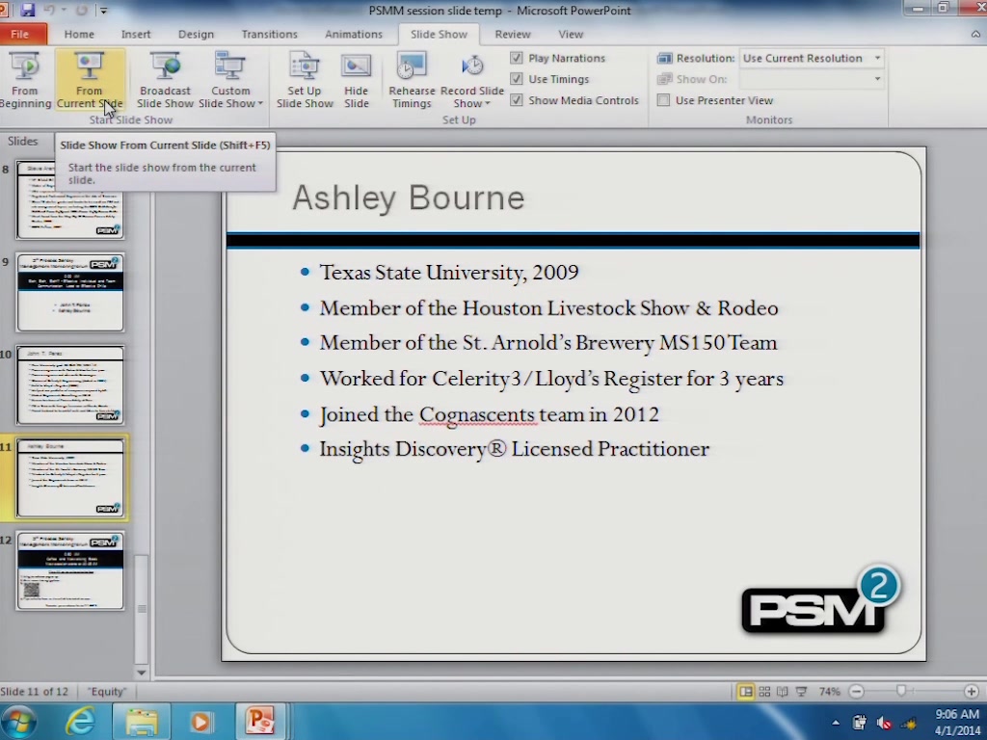The image size is (987, 740).
Task: Switch to the Design tab
Action: 196,34
